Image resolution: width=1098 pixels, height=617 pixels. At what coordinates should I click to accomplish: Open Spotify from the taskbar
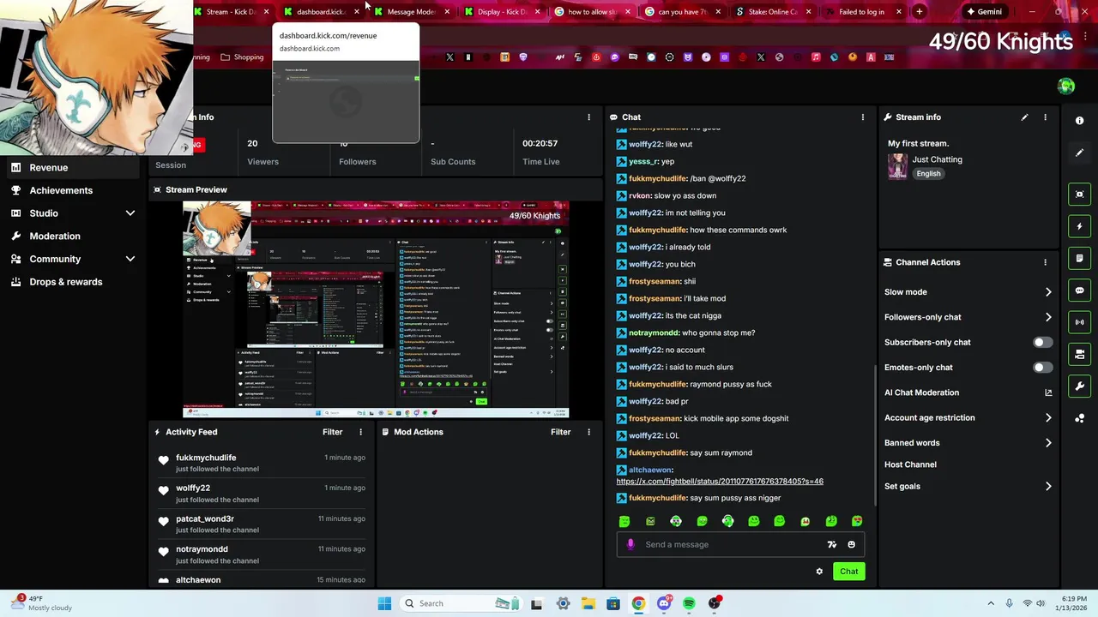[689, 603]
